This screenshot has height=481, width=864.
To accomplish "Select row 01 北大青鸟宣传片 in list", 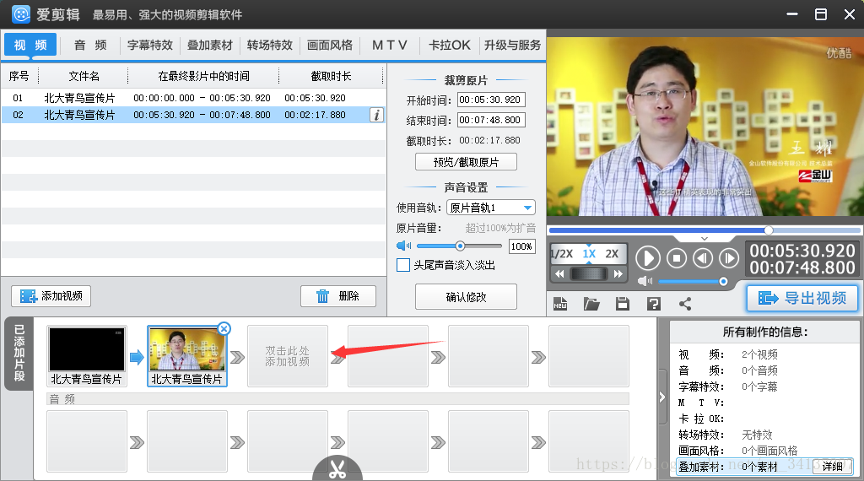I will (193, 98).
